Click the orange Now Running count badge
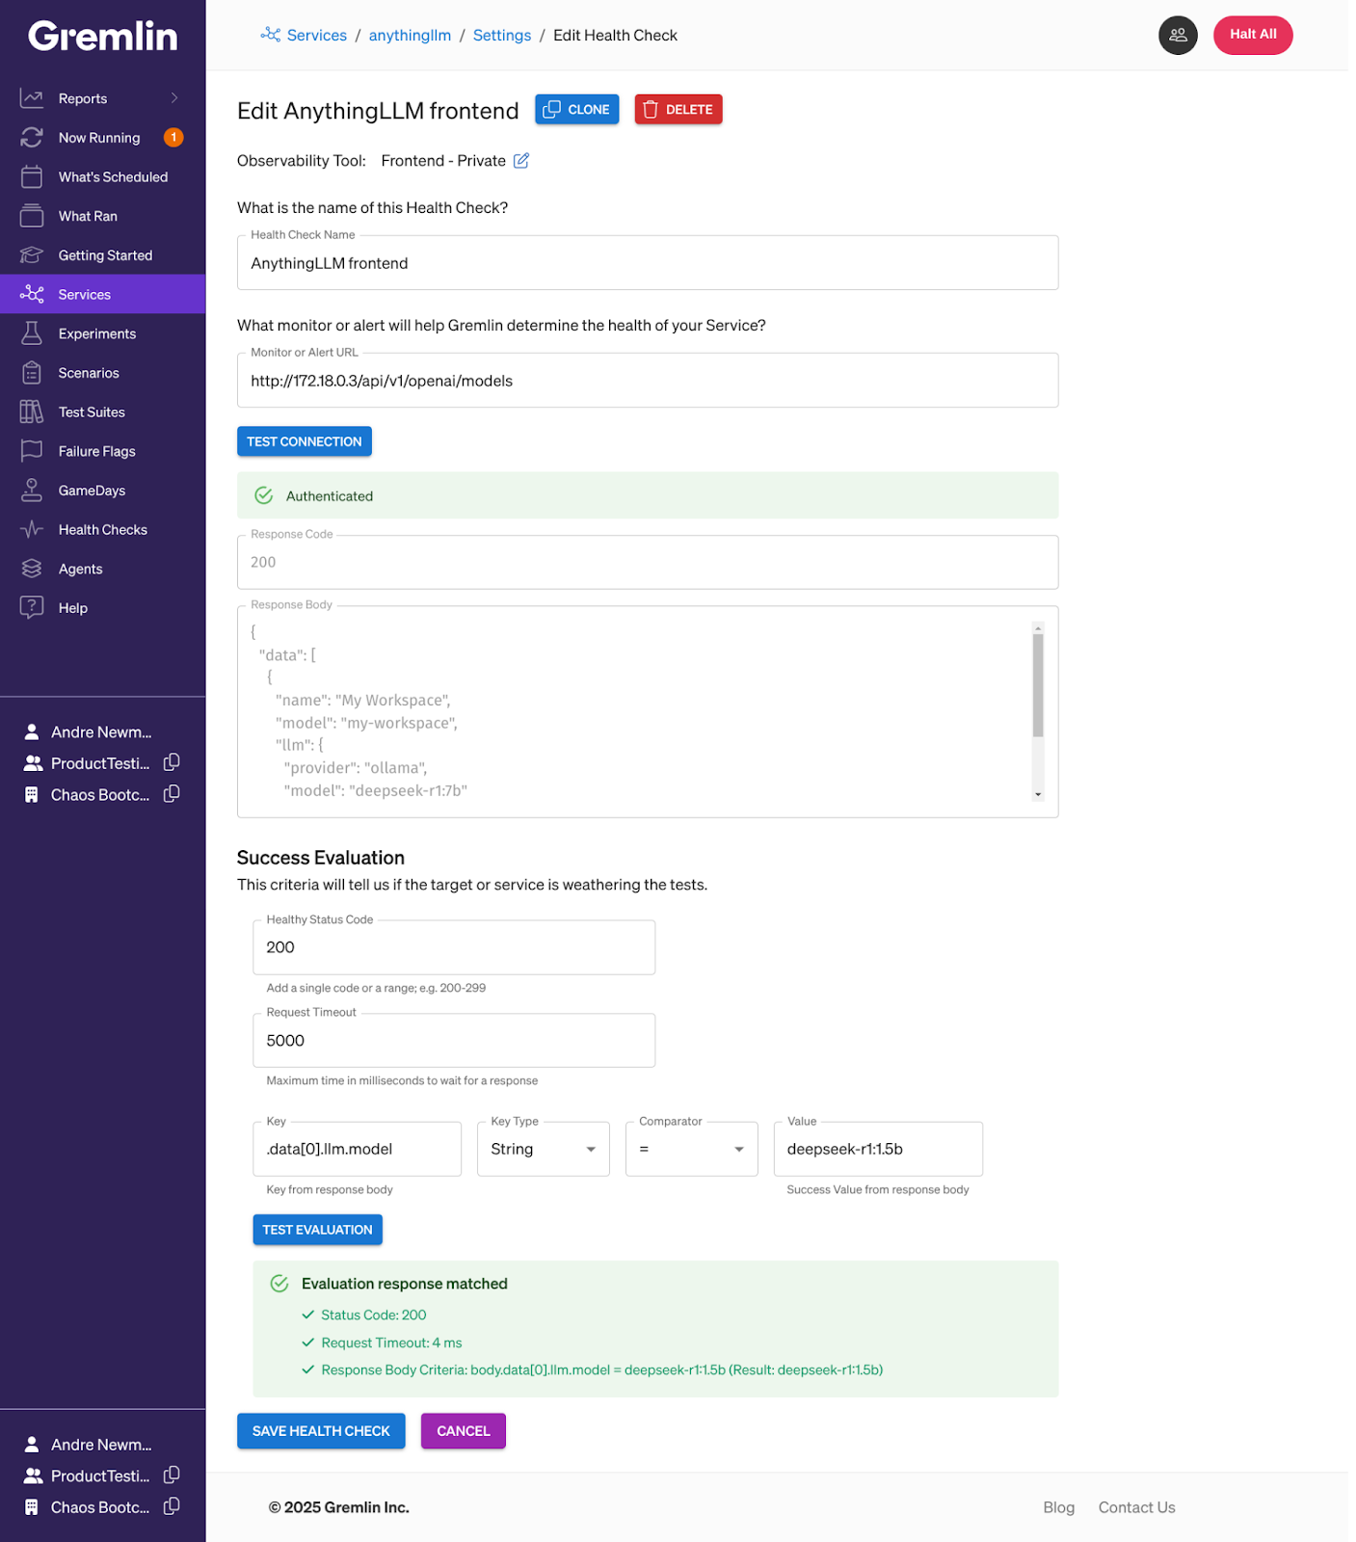Viewport: 1356px width, 1542px height. pos(173,137)
